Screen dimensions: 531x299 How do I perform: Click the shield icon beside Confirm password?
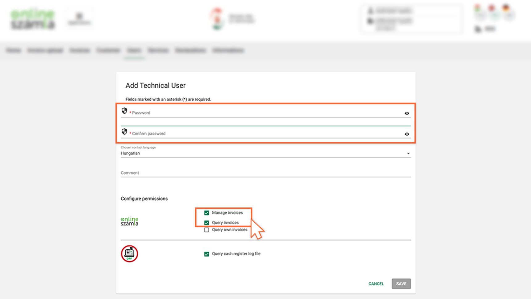click(124, 131)
